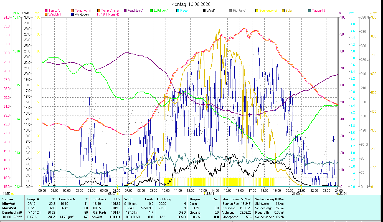The height and width of the screenshot is (222, 383).
Task: Click the Feuchte A. column header in table
Action: [x=67, y=199]
